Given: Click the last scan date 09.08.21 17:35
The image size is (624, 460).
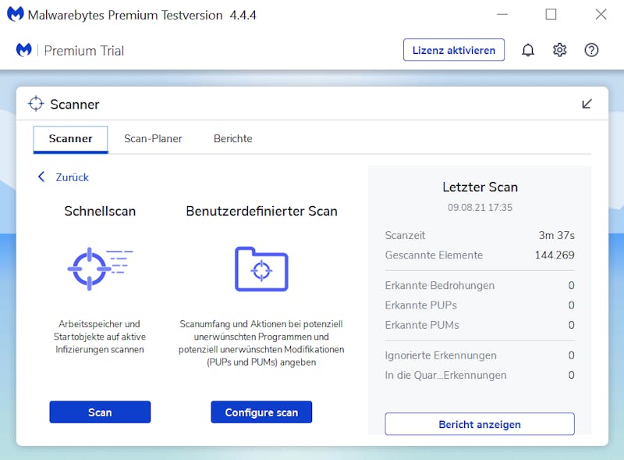Looking at the screenshot, I should click(x=480, y=207).
